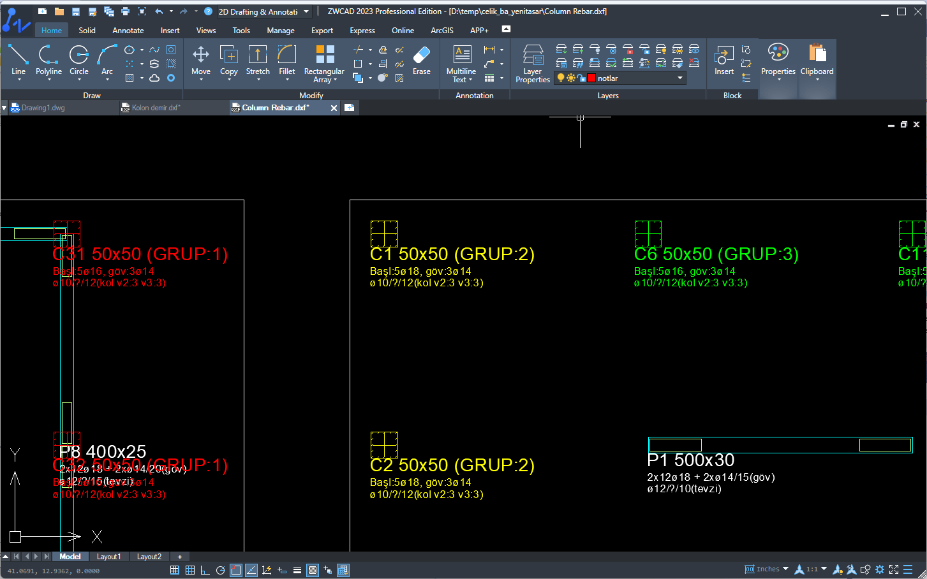Expand the Polyline tool dropdown arrow
927x579 pixels.
[x=48, y=80]
